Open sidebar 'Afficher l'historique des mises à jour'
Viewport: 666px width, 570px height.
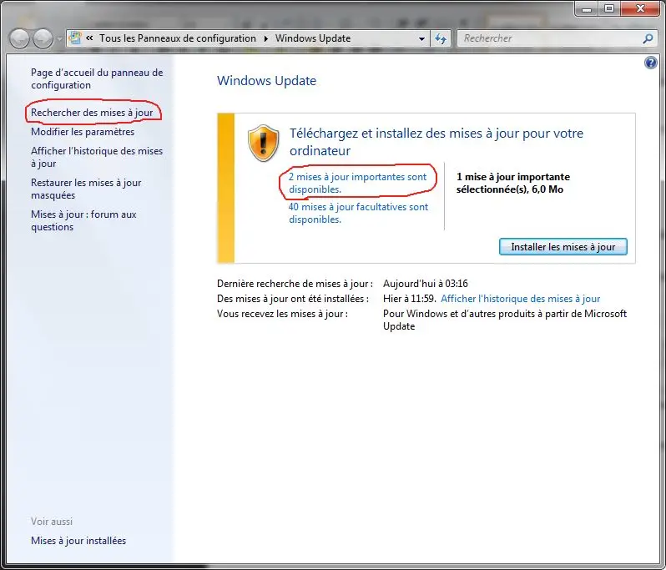click(x=97, y=157)
